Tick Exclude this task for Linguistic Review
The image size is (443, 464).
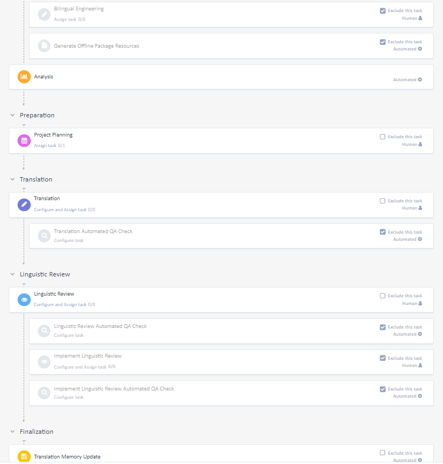point(383,296)
